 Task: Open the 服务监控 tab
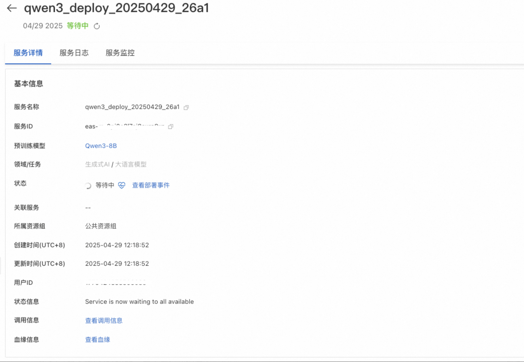click(120, 53)
